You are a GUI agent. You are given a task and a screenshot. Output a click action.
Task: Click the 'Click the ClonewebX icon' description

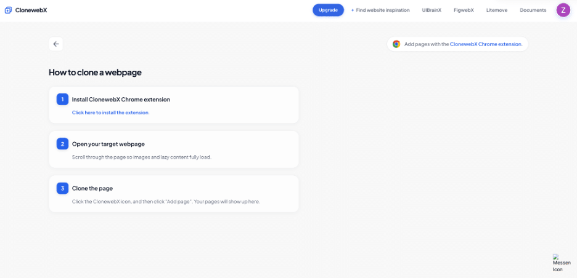(x=166, y=202)
